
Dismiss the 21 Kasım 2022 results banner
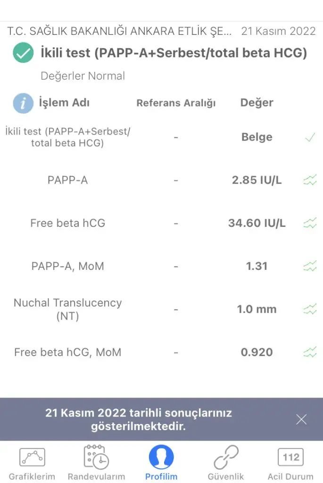pyautogui.click(x=301, y=419)
